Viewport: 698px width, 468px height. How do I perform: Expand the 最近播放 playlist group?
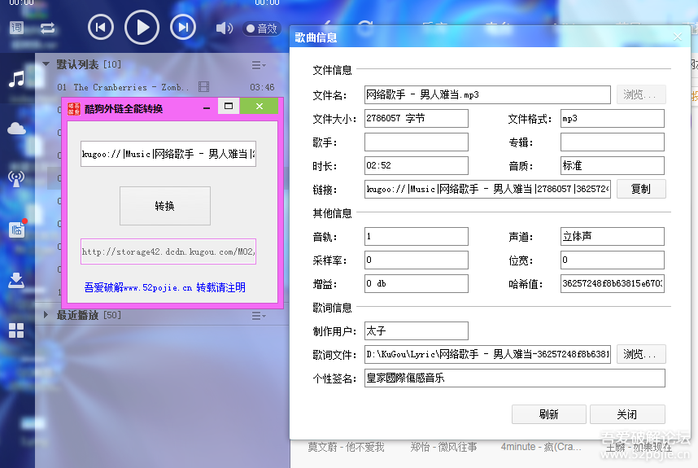coord(46,315)
